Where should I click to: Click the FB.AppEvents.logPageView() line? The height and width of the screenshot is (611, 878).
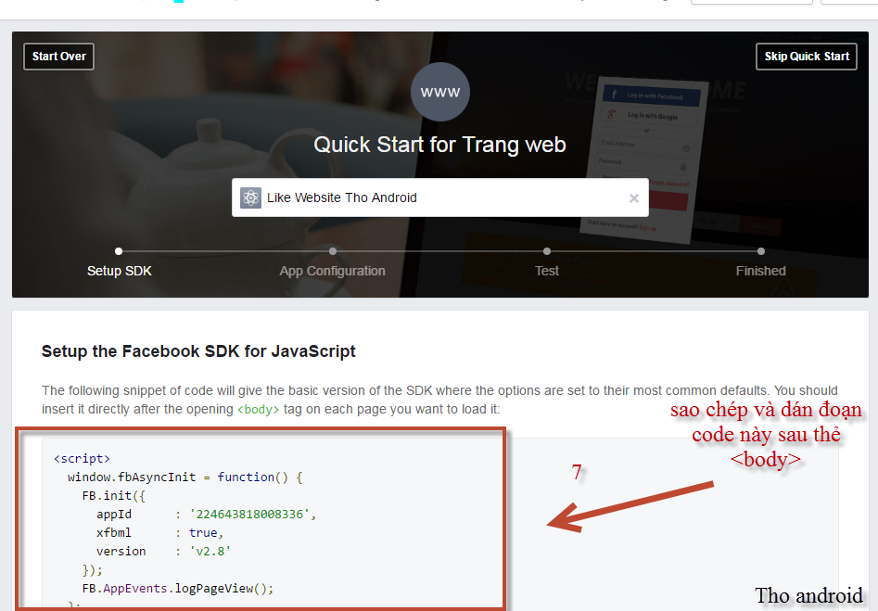178,589
